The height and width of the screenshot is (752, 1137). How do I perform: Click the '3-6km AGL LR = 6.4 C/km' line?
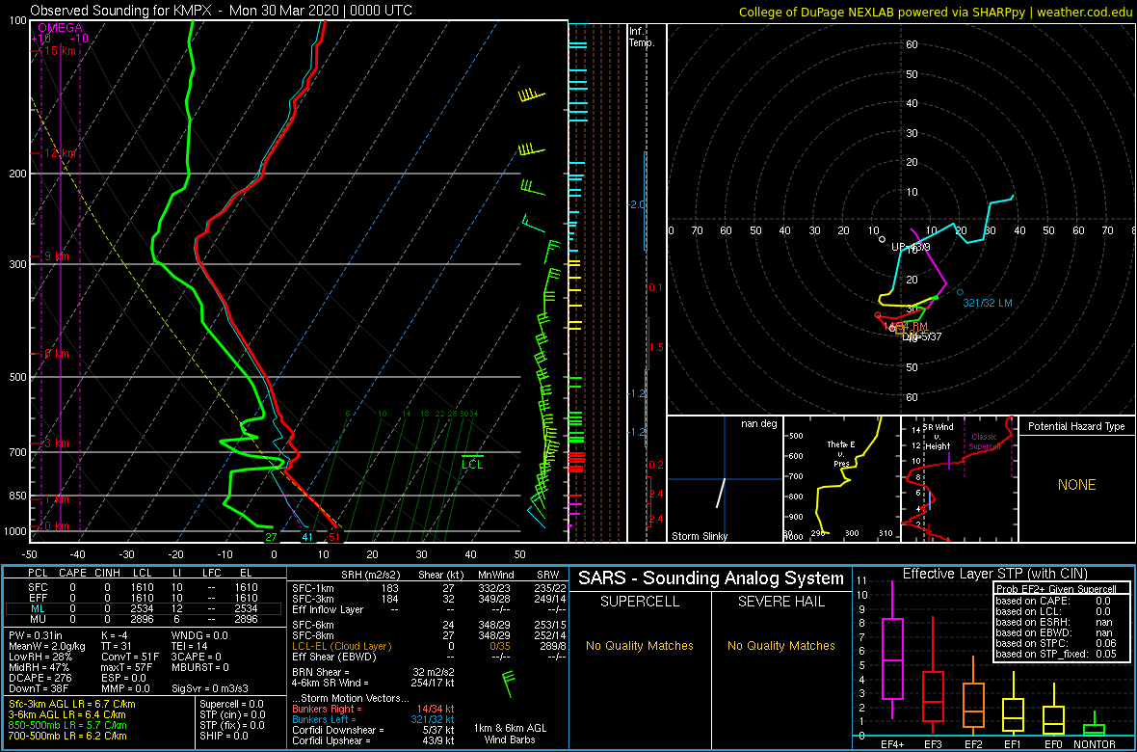(x=69, y=715)
